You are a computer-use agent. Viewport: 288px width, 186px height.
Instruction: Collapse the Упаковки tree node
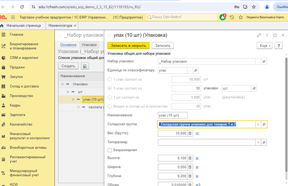pyautogui.click(x=62, y=84)
